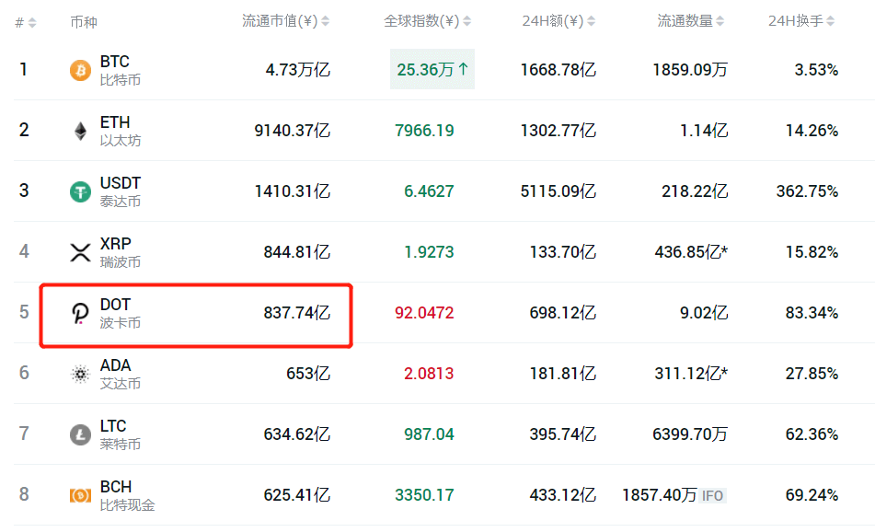Click the XRP Ripple X icon
Viewport: 875px width, 532px height.
click(x=80, y=252)
